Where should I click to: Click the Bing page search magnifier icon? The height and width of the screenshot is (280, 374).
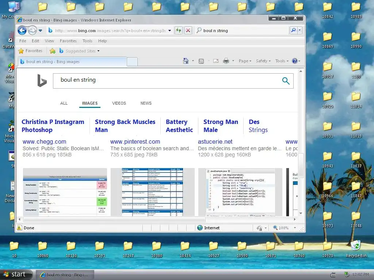click(286, 81)
